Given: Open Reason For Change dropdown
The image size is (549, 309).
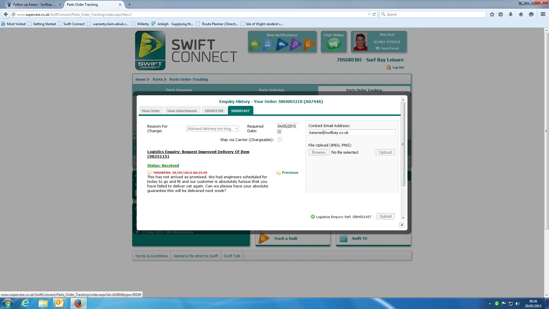Looking at the screenshot, I should 212,129.
